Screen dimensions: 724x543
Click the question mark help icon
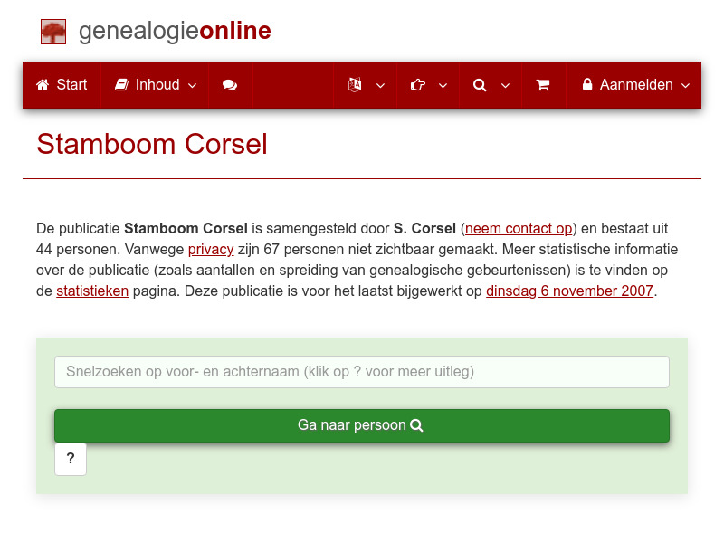pos(70,459)
